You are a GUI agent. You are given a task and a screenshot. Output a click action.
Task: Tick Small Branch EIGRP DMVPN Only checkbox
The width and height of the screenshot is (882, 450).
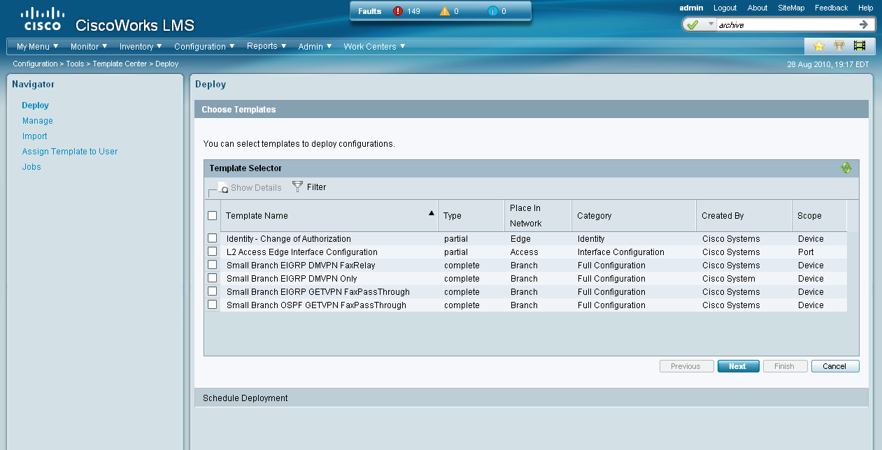(213, 278)
